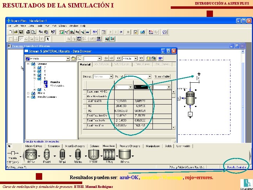Click the AMONIACO row label
The image size is (253, 190).
[x=95, y=101]
